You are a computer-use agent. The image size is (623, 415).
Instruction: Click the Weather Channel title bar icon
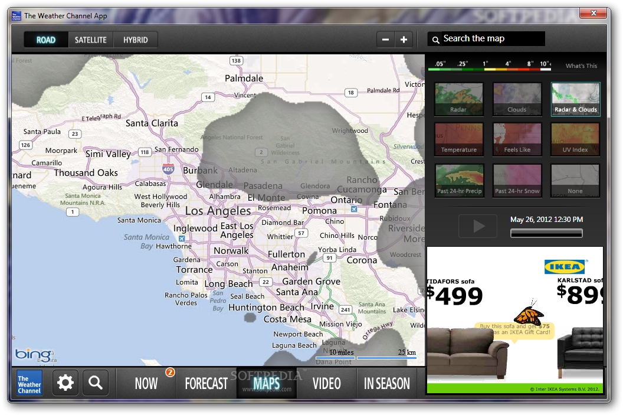coord(17,16)
